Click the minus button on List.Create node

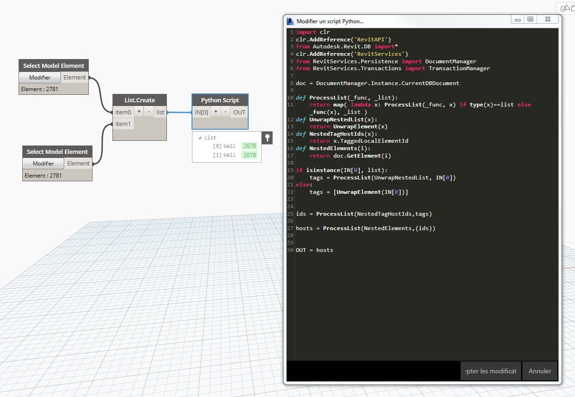coord(149,112)
